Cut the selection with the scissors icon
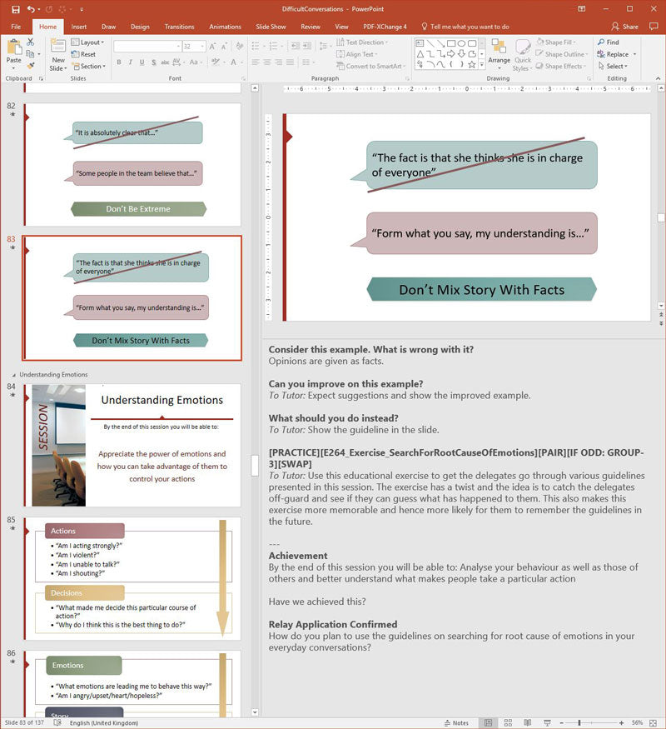Screen dimensions: 666x729 click(x=31, y=42)
